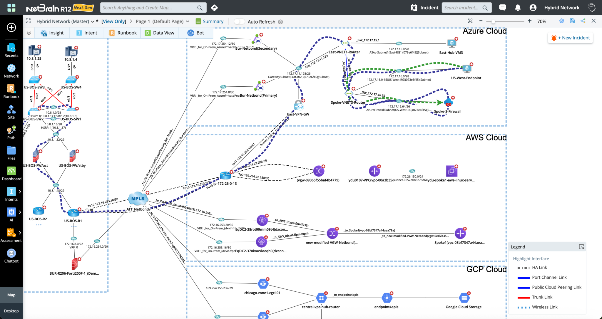This screenshot has height=319, width=602.
Task: Switch to the Map bottom tab
Action: (11, 295)
